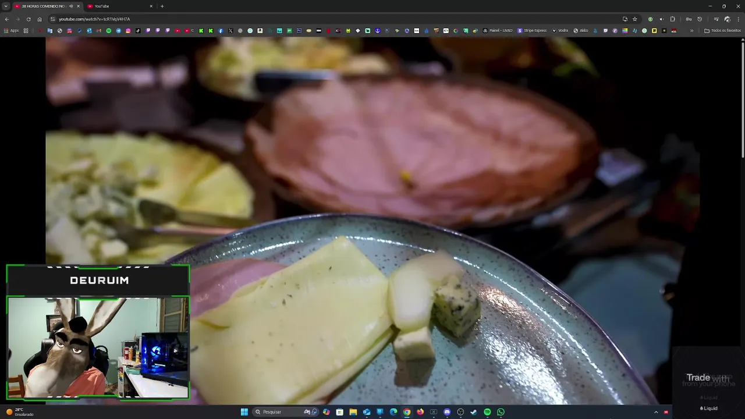The height and width of the screenshot is (419, 745).
Task: Open the Akko bookmark
Action: 581,30
